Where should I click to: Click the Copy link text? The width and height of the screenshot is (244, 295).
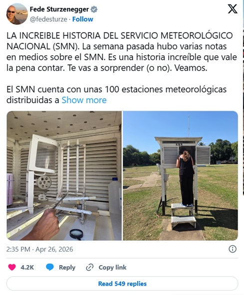point(112,267)
